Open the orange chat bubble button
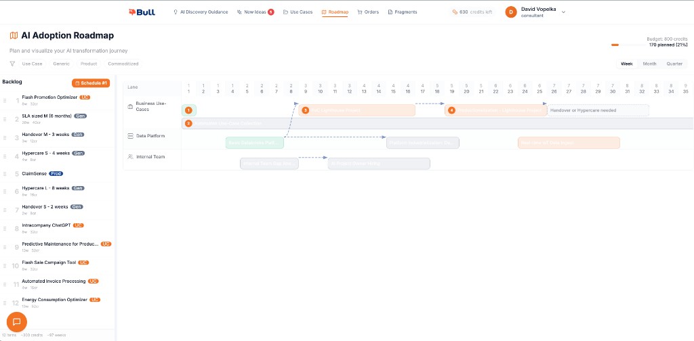Viewport: 694px width, 341px height. click(x=17, y=321)
